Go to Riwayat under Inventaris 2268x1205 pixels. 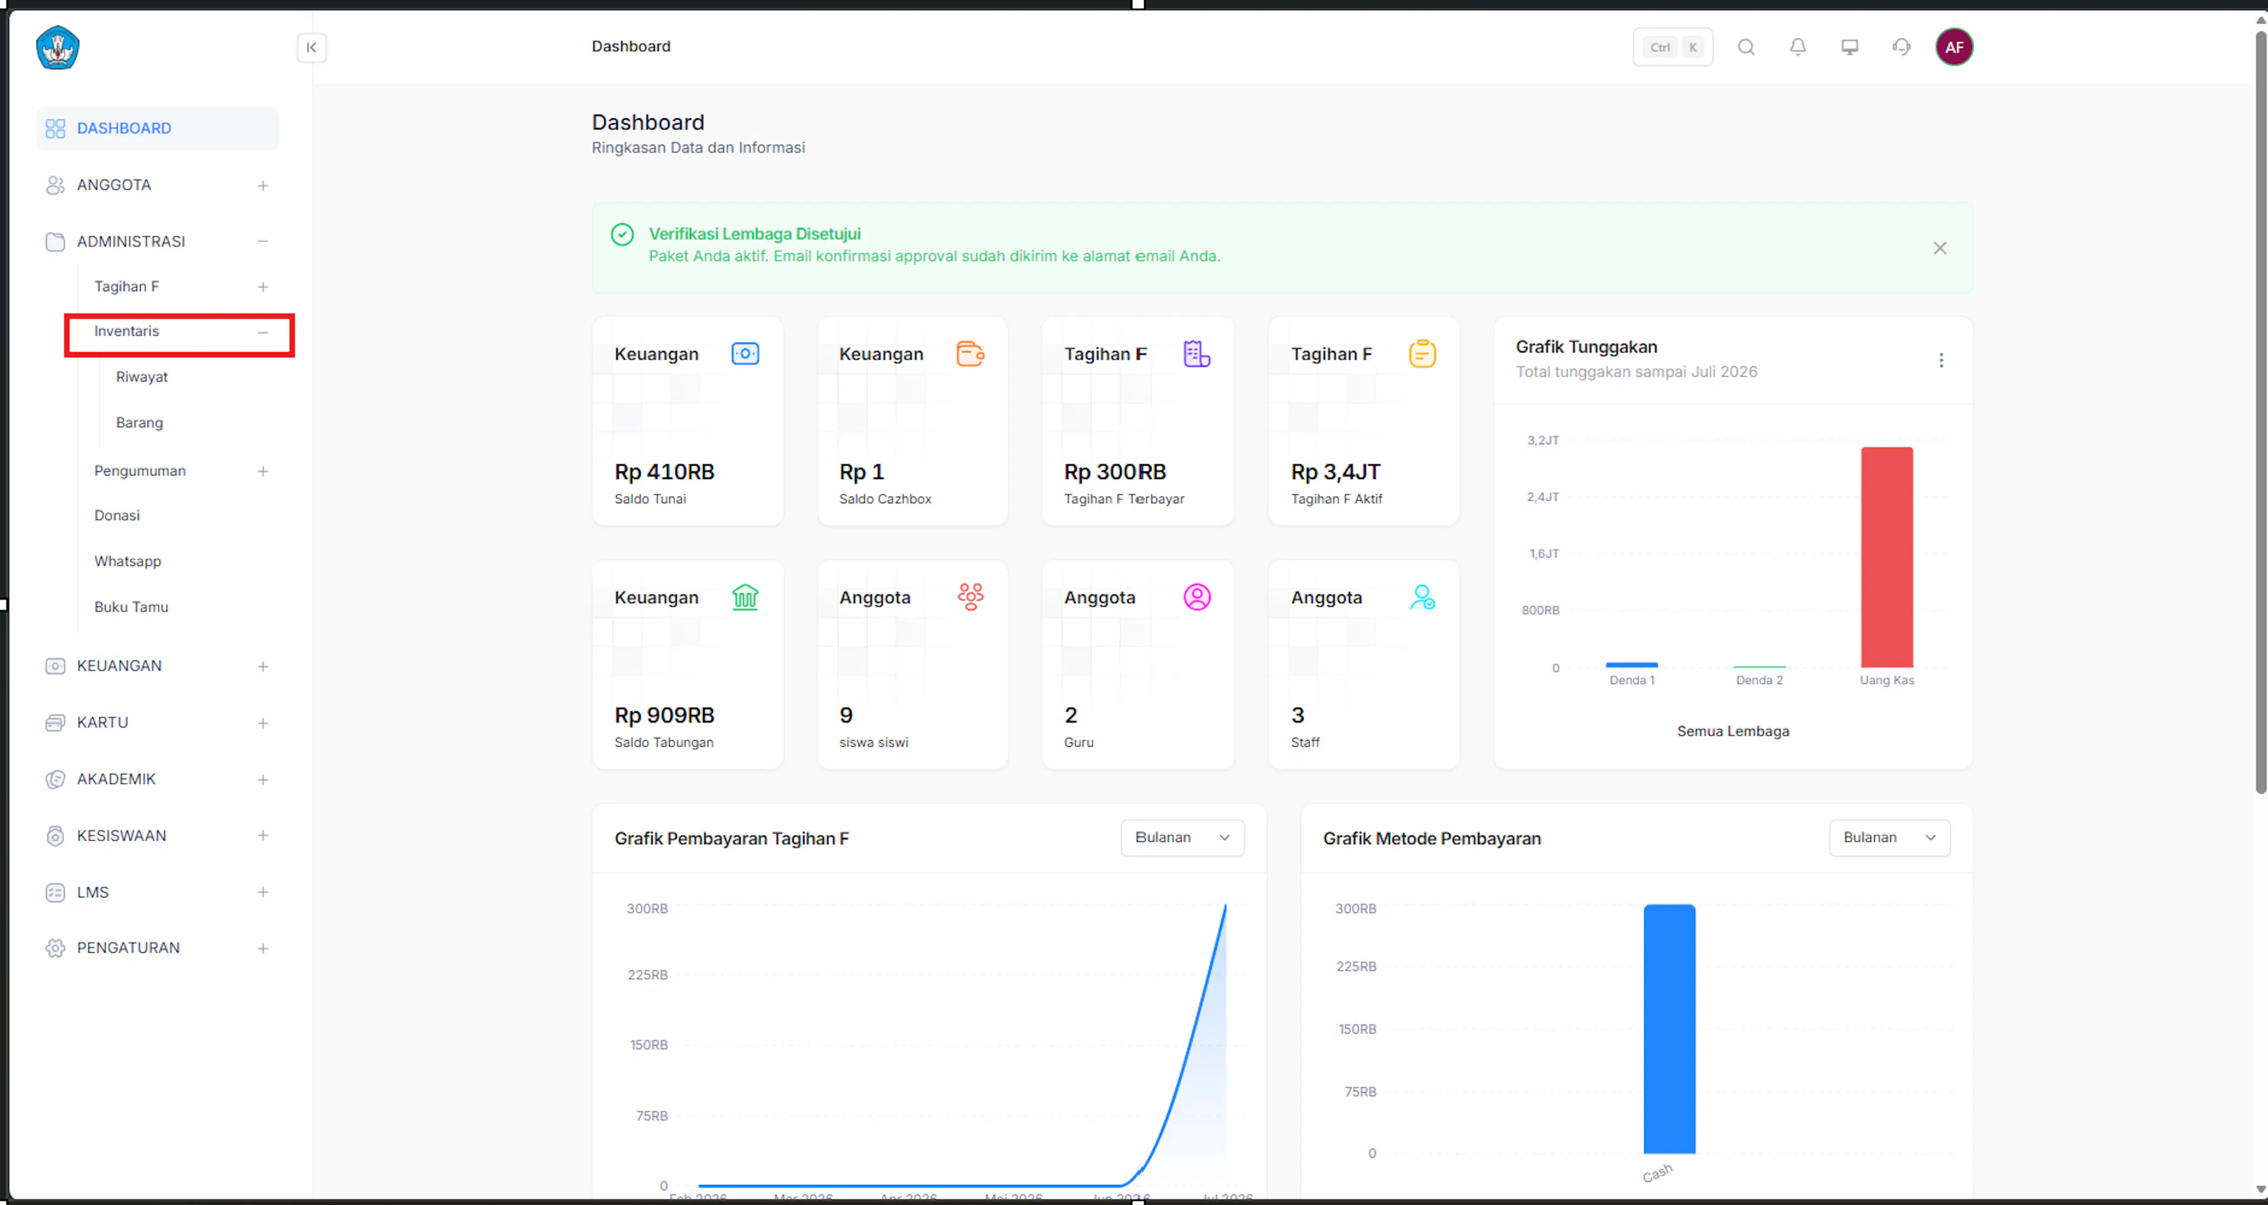142,377
